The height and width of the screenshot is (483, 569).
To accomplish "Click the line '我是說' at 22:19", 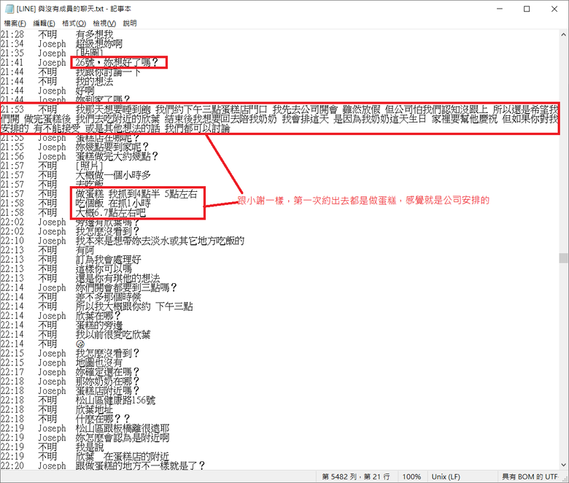I will 90,447.
